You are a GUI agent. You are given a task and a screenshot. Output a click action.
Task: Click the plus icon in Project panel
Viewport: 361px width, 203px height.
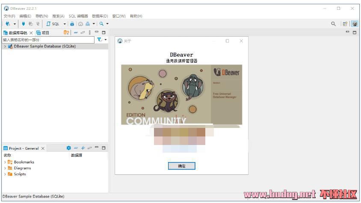pyautogui.click(x=83, y=148)
